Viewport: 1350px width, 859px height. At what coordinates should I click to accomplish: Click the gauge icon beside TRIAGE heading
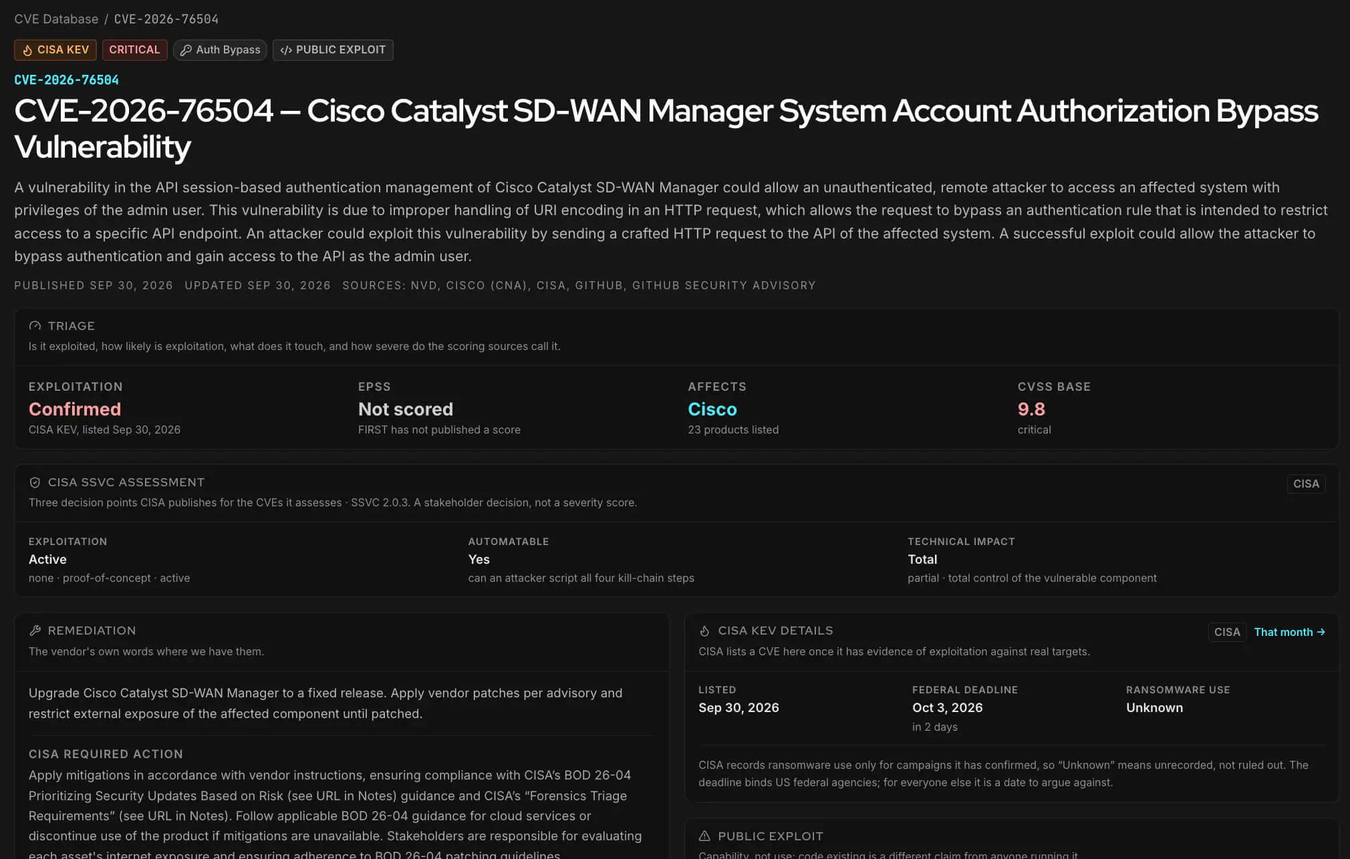coord(35,326)
